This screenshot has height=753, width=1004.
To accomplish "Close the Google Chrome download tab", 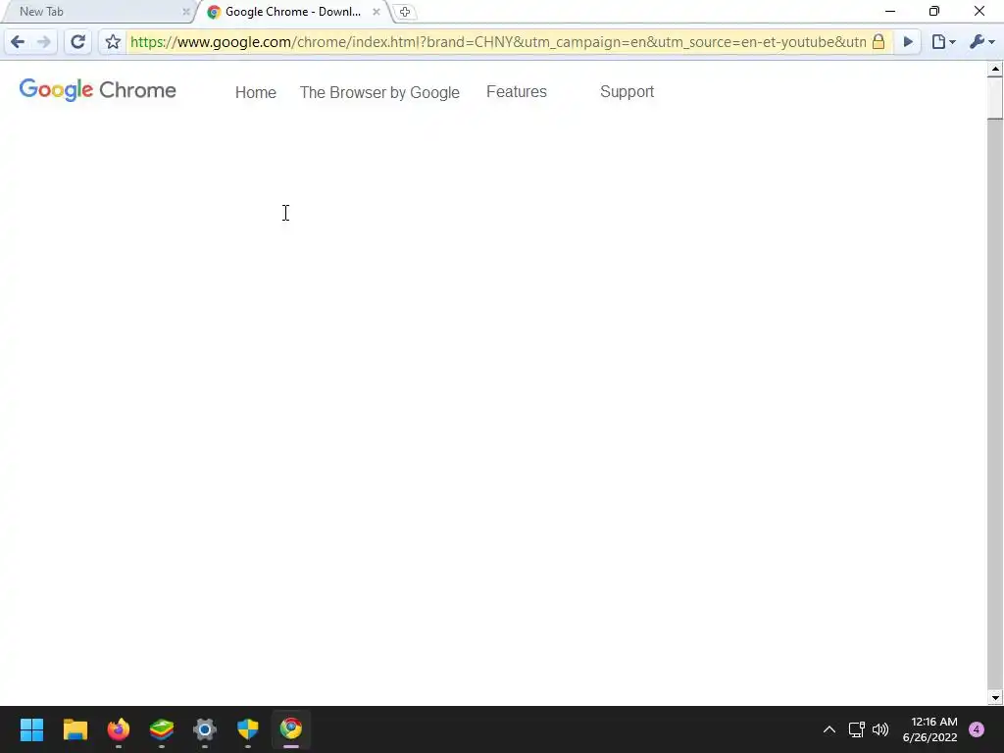I will click(x=376, y=12).
